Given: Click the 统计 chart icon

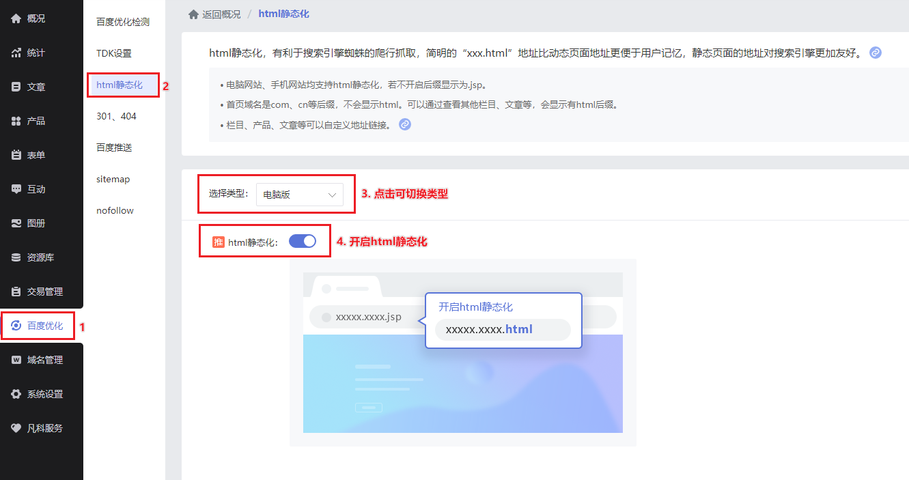Looking at the screenshot, I should [x=16, y=53].
